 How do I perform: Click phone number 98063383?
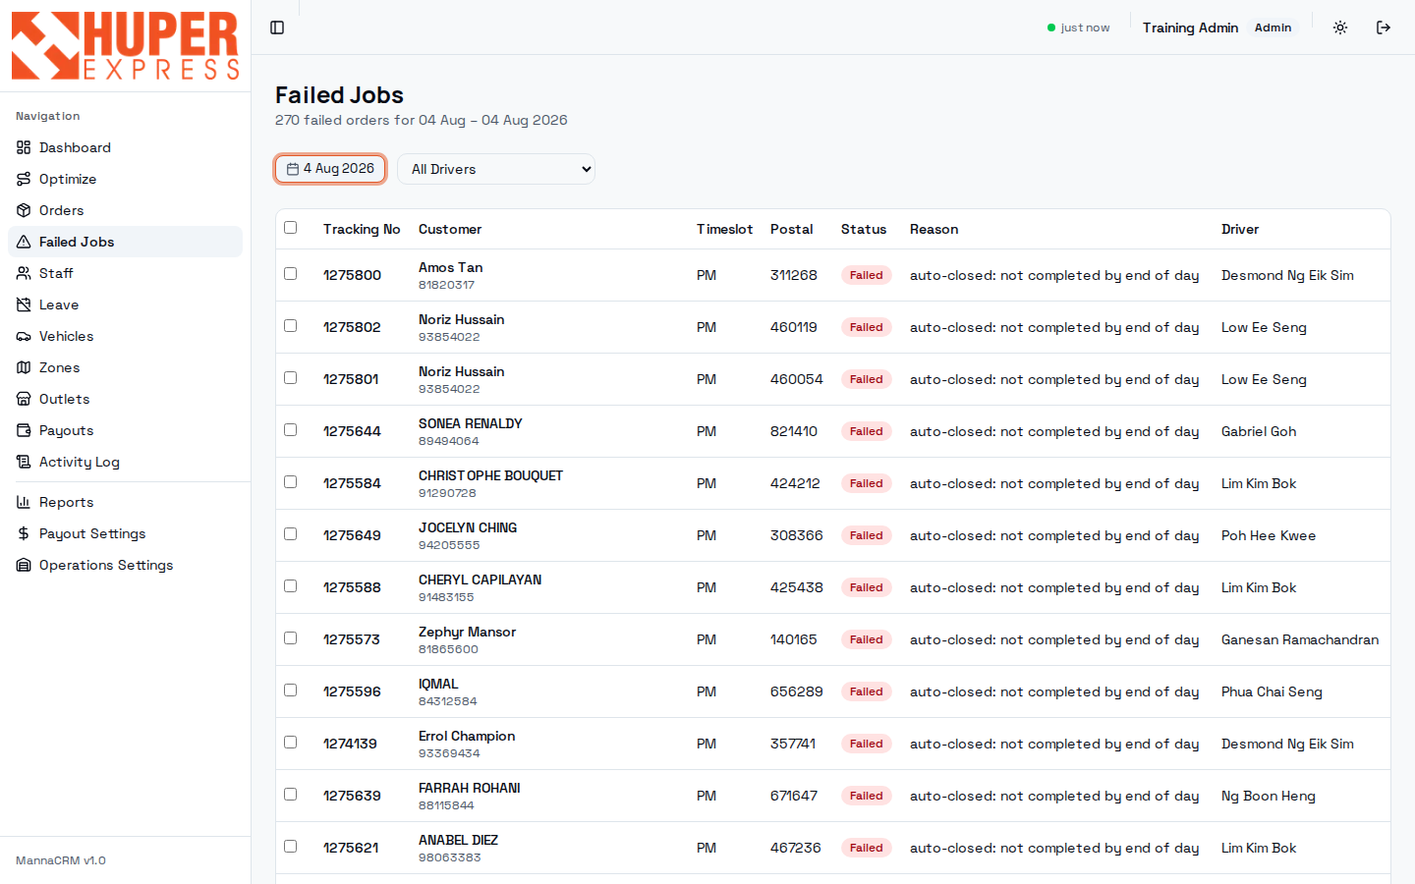pyautogui.click(x=449, y=857)
